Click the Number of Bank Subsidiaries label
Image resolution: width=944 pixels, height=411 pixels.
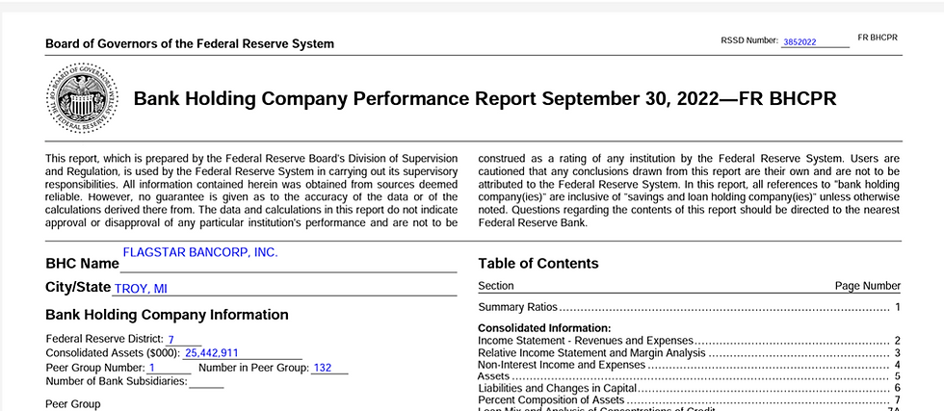click(117, 381)
